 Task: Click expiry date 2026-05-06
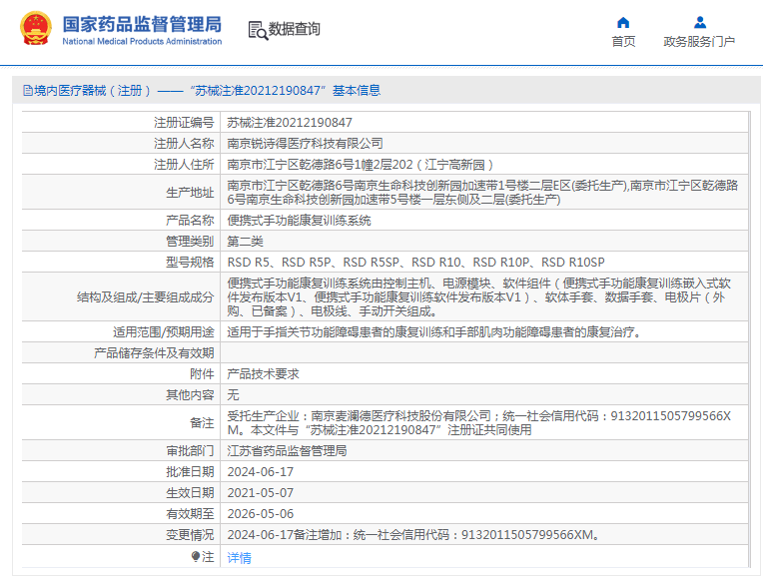click(x=261, y=514)
